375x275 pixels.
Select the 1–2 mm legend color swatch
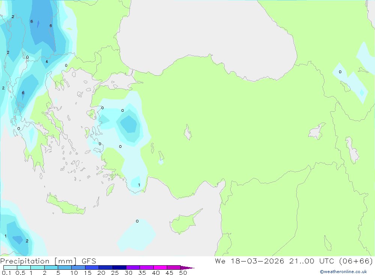(x=37, y=267)
